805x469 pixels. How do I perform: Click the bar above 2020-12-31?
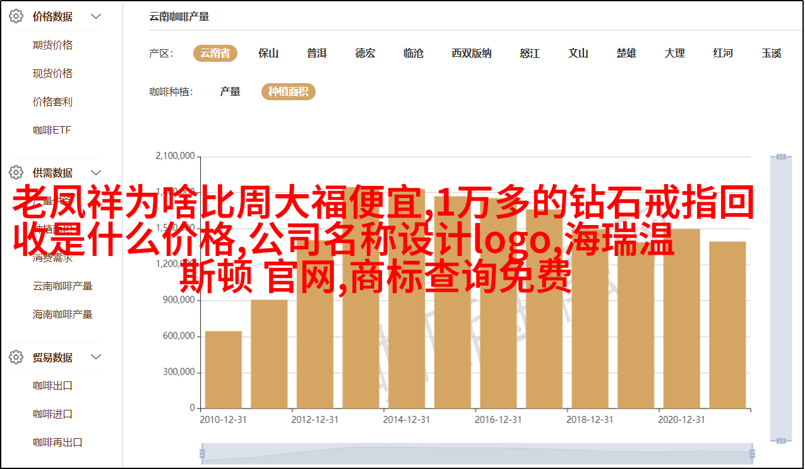pyautogui.click(x=682, y=318)
